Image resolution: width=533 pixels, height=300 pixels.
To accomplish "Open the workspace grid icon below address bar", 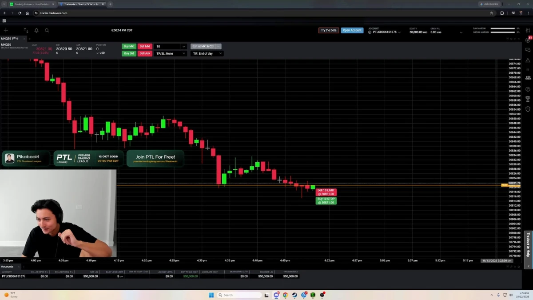I will pyautogui.click(x=4, y=21).
